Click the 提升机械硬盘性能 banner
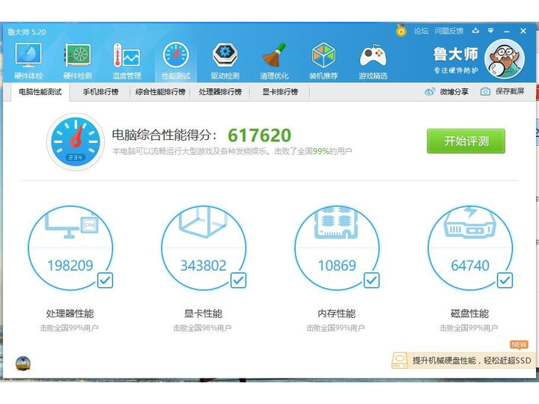Screen dimensions: 539x404 click(464, 360)
